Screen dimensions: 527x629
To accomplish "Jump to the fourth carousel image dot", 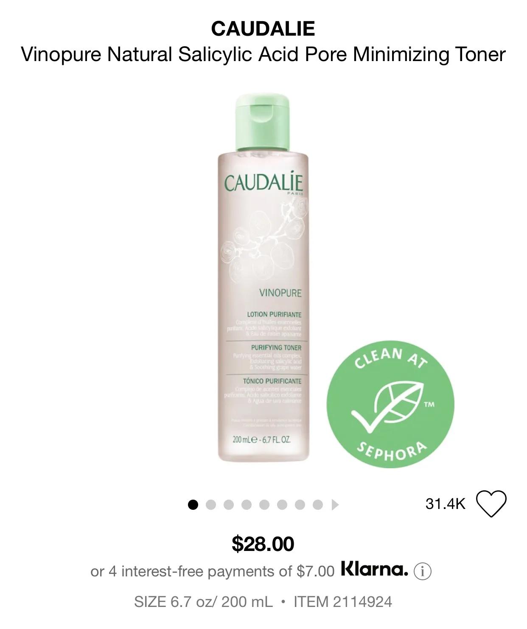I will click(x=247, y=505).
